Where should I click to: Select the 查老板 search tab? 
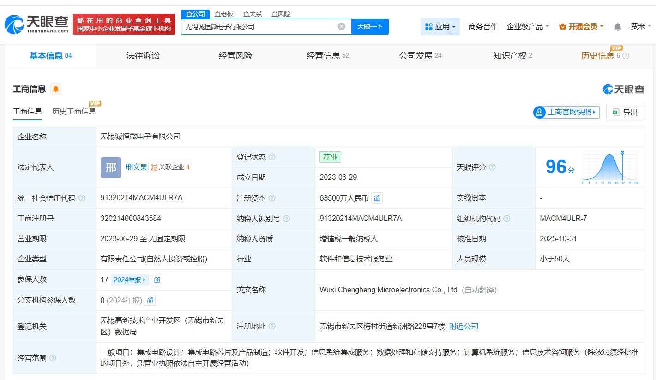click(x=223, y=13)
